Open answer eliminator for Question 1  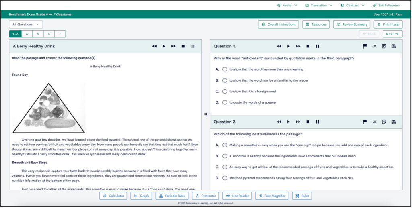[375, 46]
